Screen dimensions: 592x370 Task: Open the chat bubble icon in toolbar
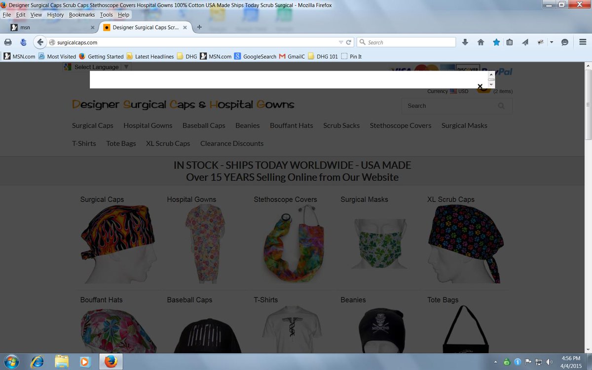pyautogui.click(x=565, y=42)
